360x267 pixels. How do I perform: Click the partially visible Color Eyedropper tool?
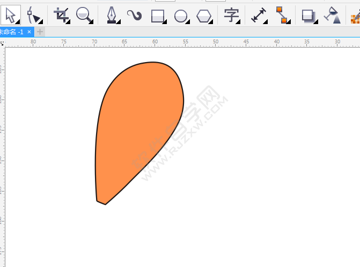click(355, 17)
